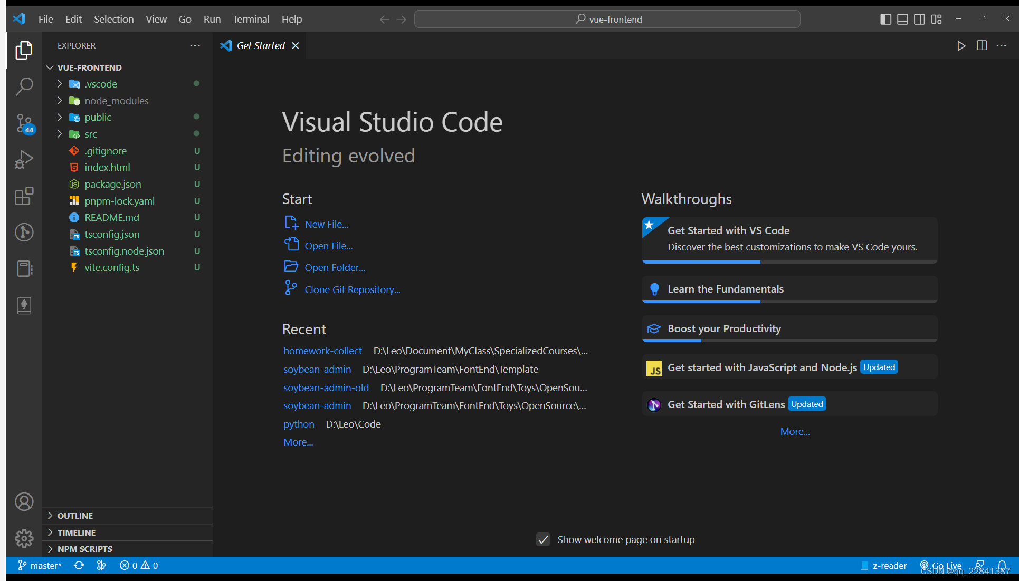Click Open File... link

[x=329, y=246]
